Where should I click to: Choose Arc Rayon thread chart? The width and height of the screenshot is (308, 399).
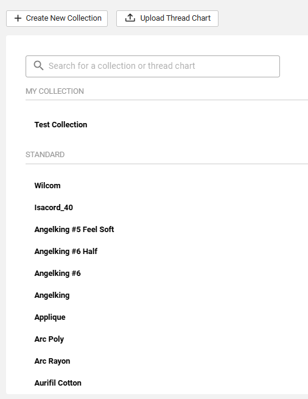52,361
